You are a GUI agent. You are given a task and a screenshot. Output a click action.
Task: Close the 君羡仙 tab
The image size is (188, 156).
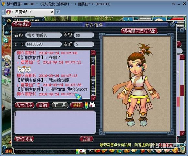52,12
